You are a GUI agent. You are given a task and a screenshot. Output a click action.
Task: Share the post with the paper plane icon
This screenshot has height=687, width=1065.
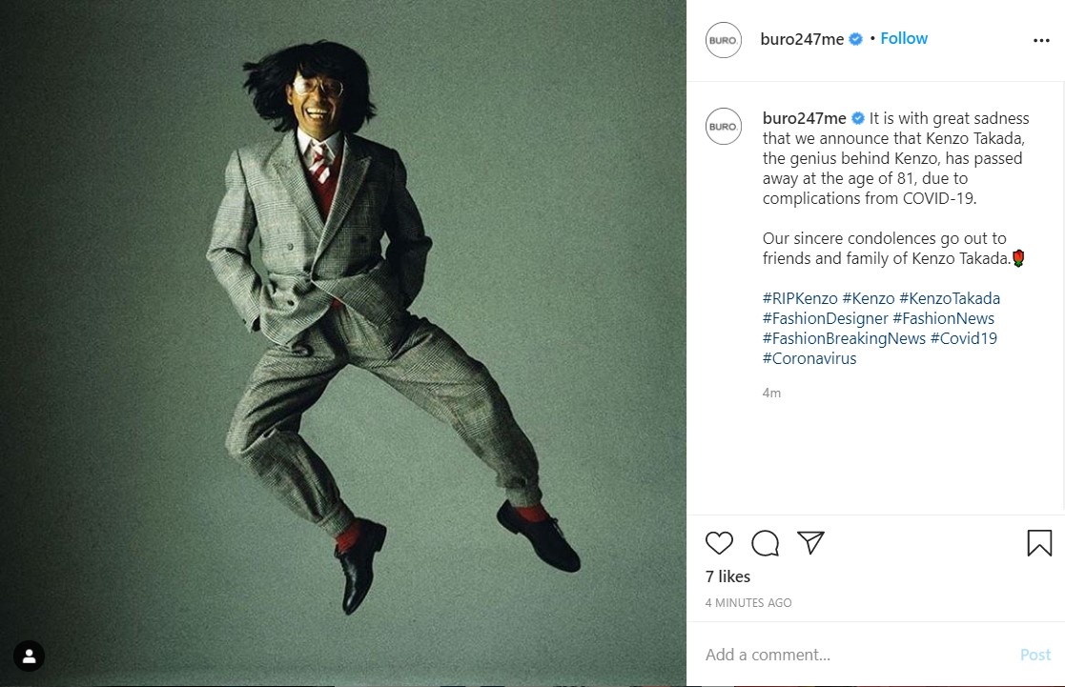pyautogui.click(x=810, y=543)
